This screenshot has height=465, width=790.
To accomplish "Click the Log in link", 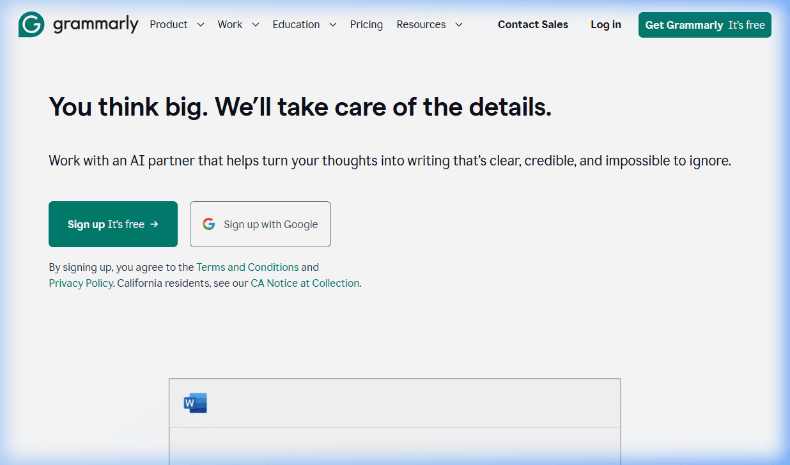I will (x=605, y=24).
